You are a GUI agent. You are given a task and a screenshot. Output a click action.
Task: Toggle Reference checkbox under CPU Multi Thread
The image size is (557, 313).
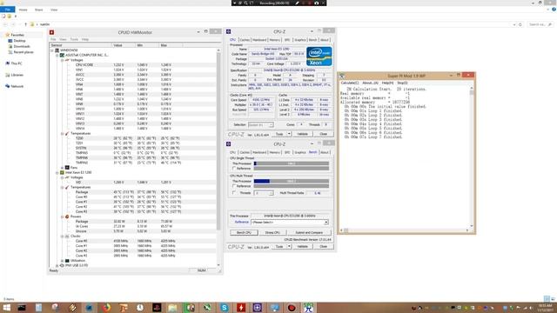234,186
